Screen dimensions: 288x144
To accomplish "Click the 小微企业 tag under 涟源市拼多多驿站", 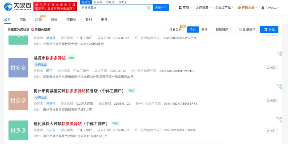I will 41,64.
